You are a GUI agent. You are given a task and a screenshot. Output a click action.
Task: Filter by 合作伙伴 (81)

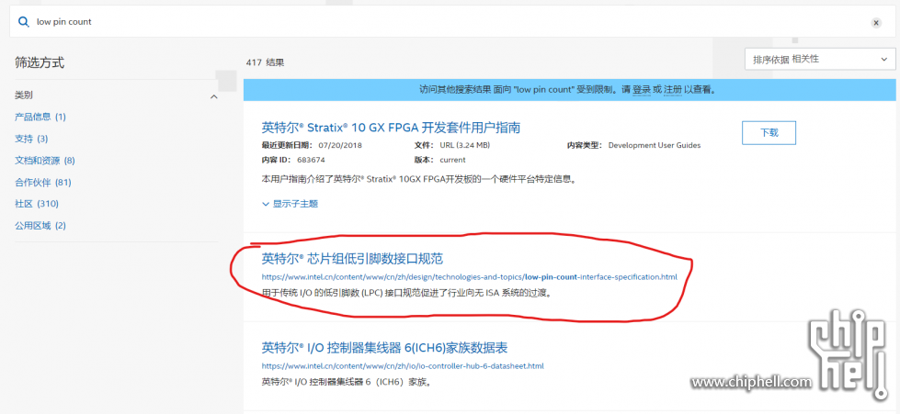click(42, 183)
